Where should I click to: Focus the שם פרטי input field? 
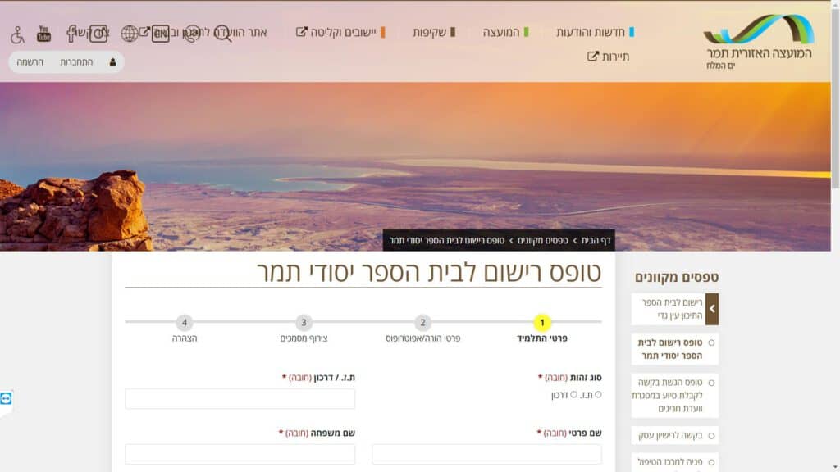(x=487, y=454)
